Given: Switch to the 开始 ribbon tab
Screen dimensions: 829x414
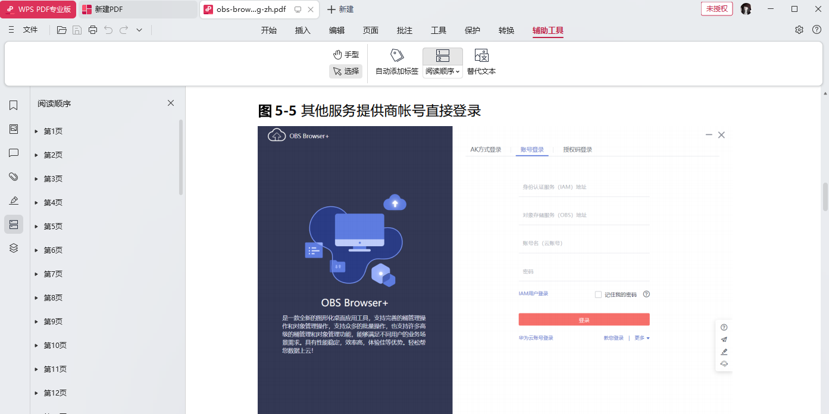Looking at the screenshot, I should pos(269,30).
